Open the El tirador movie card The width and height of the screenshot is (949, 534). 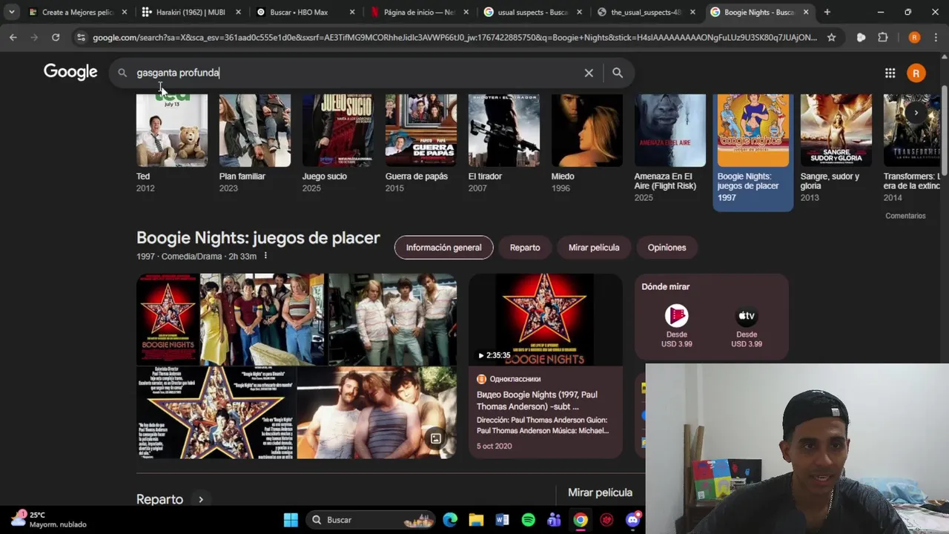503,143
